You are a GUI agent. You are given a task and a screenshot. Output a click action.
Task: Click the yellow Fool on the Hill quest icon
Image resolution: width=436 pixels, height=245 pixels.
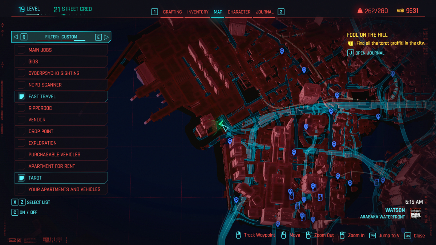[350, 43]
